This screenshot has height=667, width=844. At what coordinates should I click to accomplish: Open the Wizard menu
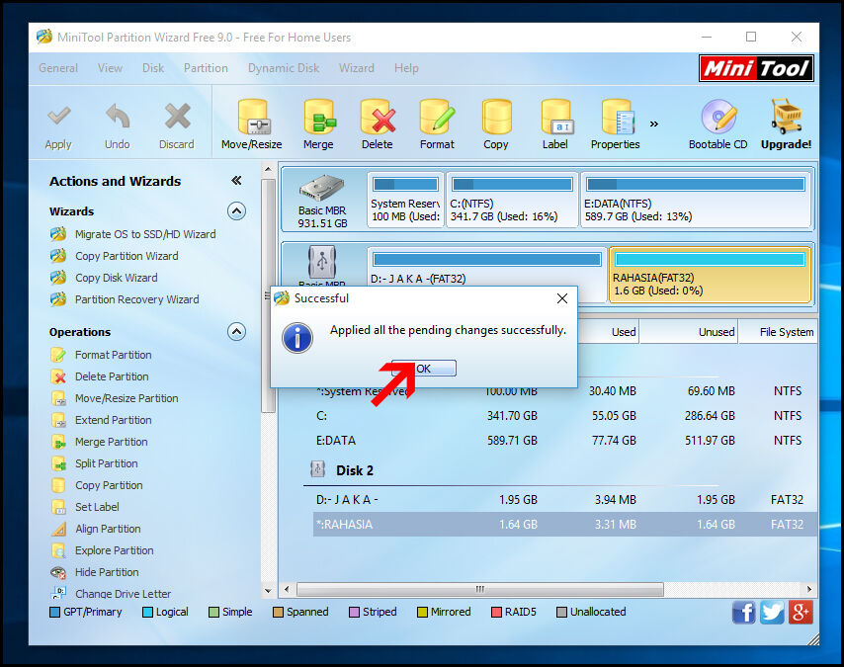(x=357, y=68)
